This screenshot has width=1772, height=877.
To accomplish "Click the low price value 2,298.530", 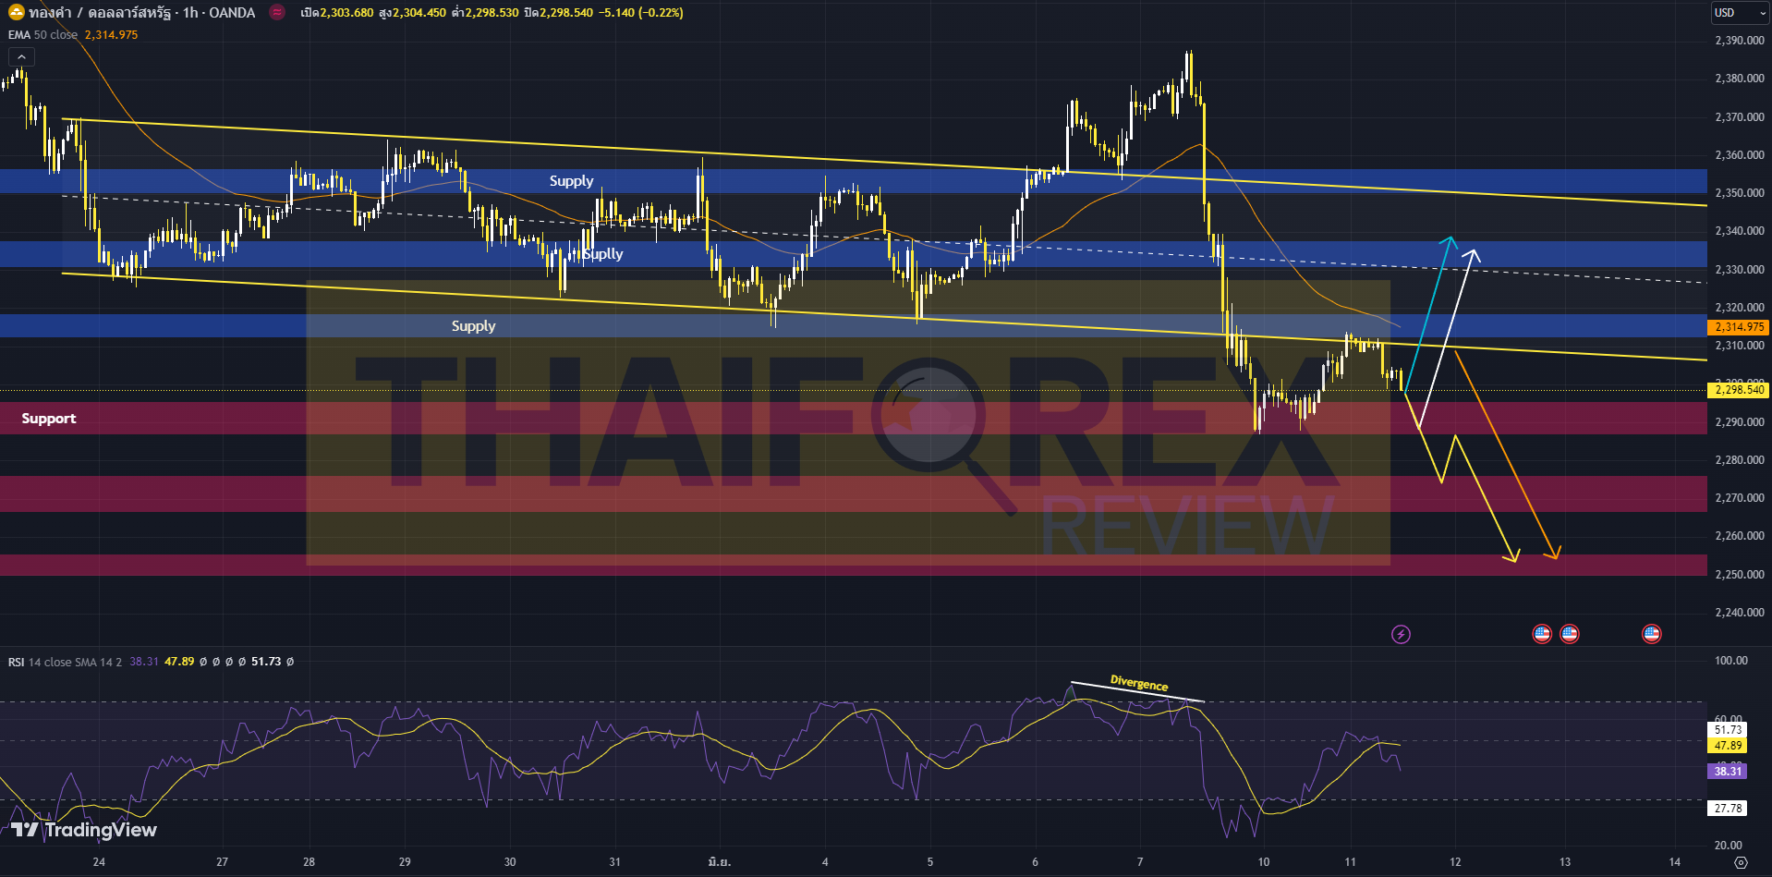I will [492, 13].
